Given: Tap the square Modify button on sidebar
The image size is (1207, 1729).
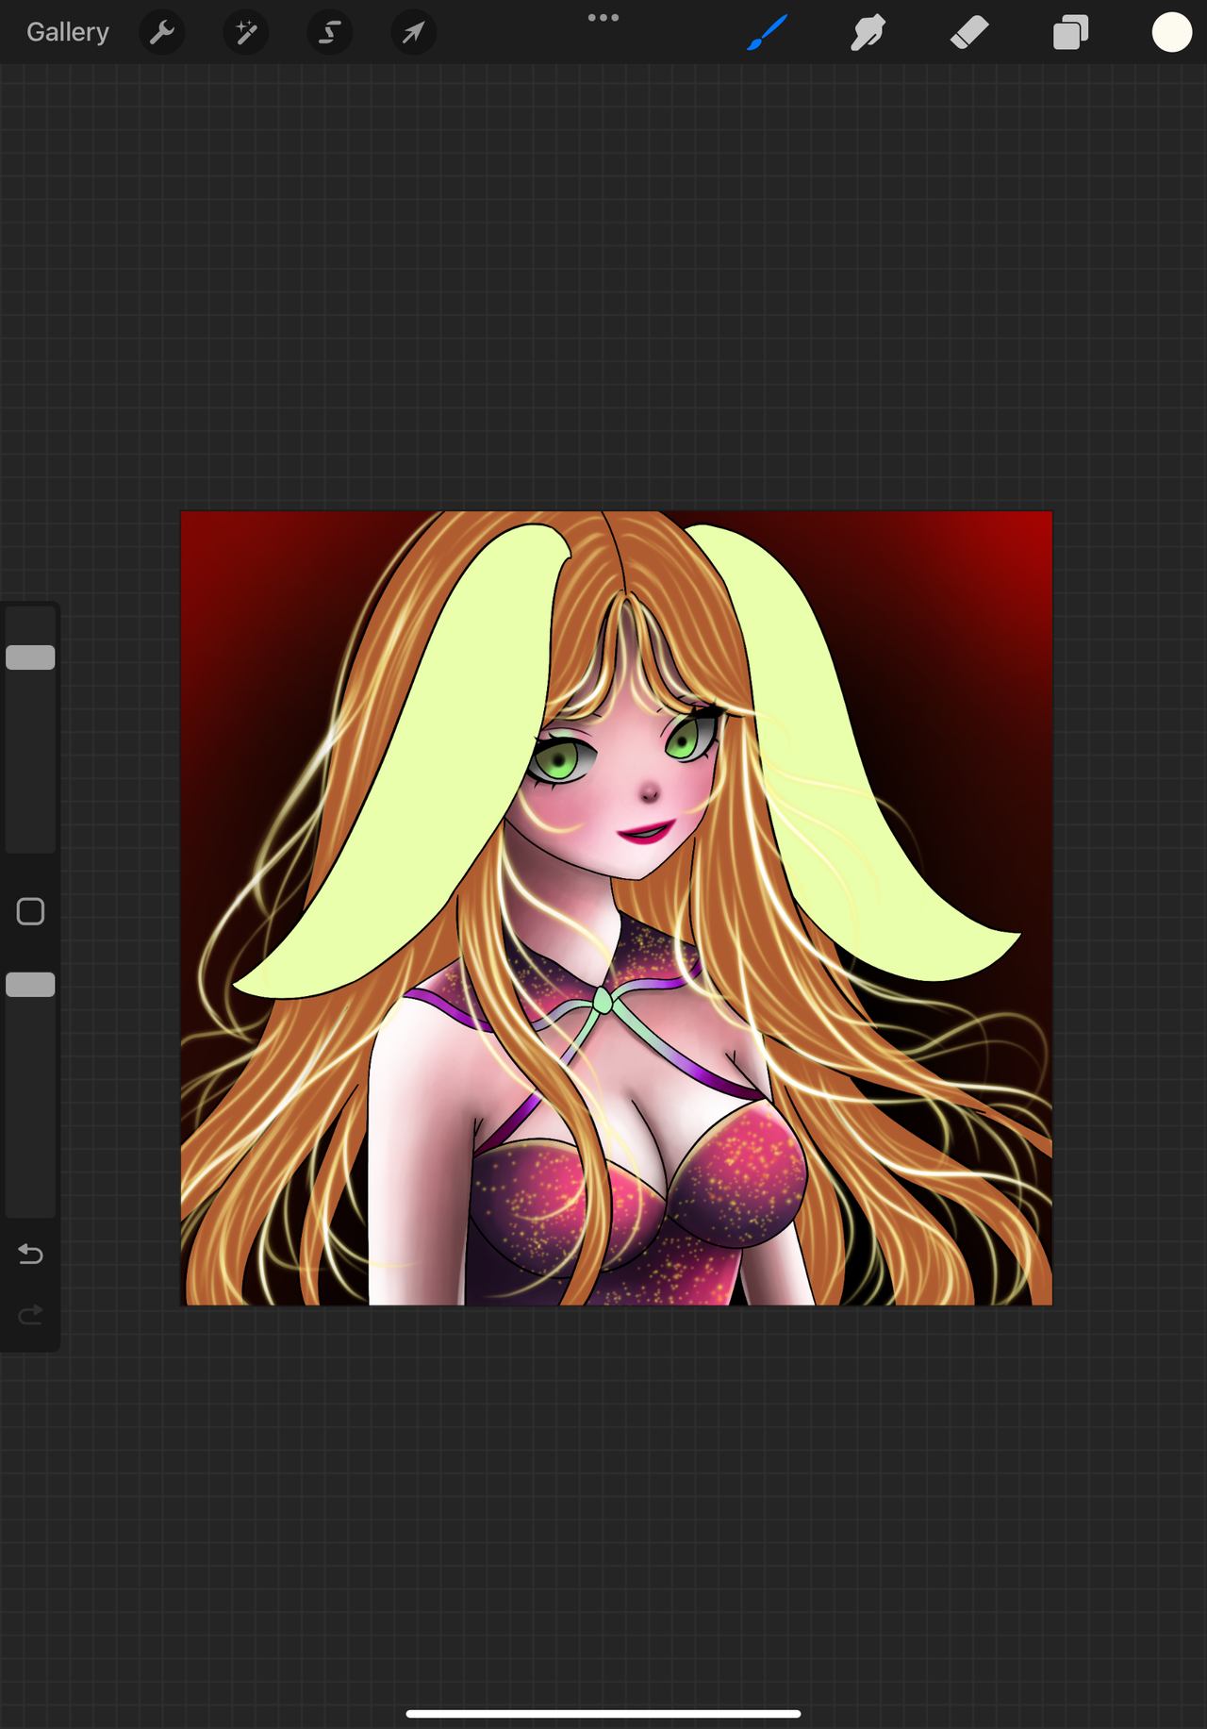Looking at the screenshot, I should coord(30,911).
